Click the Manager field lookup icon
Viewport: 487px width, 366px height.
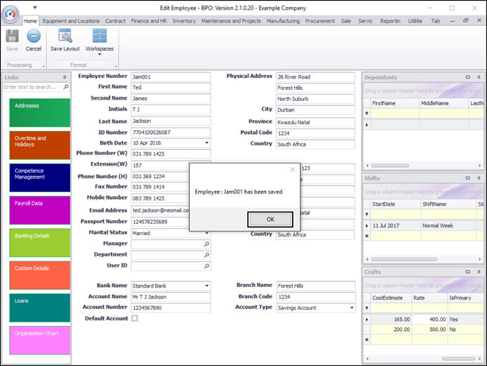[x=206, y=244]
